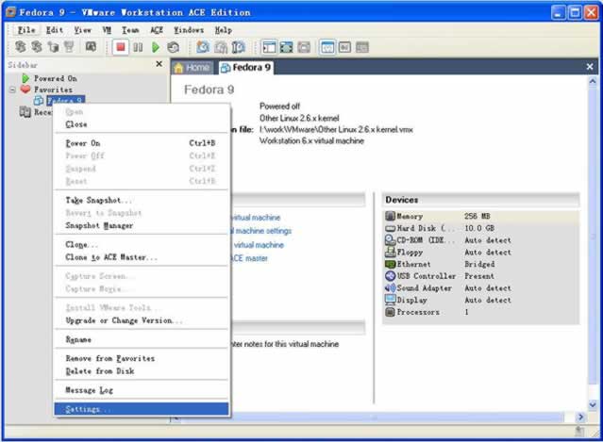The width and height of the screenshot is (603, 442).
Task: Click the Hard Disk device icon
Action: click(390, 228)
